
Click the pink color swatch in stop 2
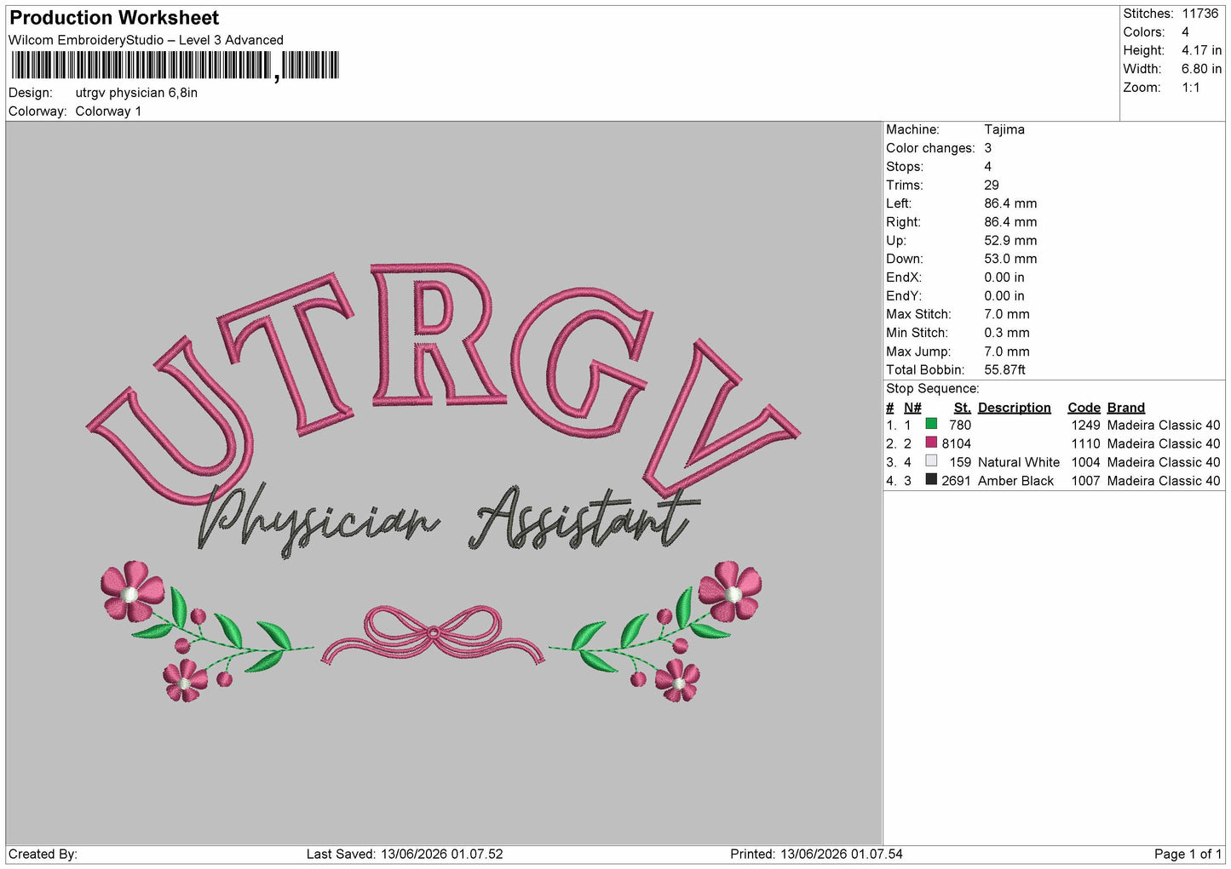[x=931, y=443]
